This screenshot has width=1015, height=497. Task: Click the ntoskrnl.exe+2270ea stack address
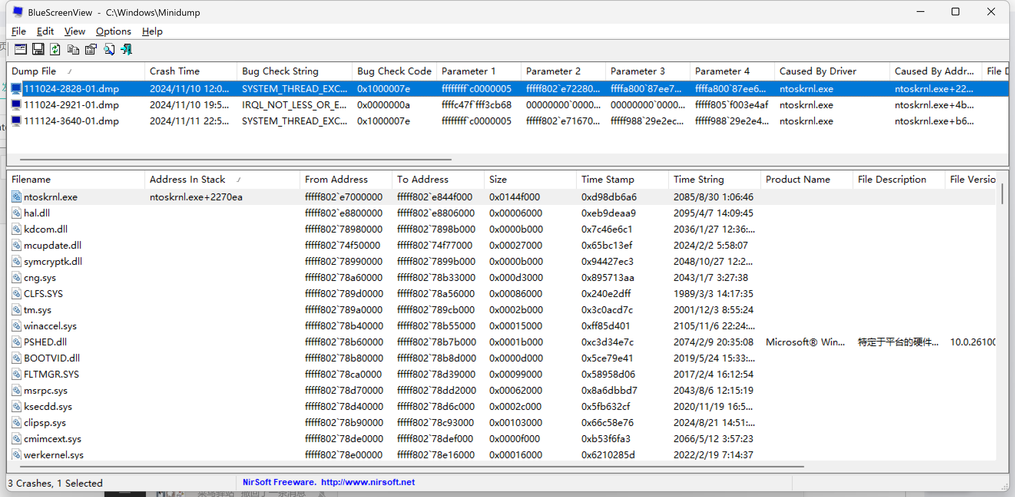point(196,197)
